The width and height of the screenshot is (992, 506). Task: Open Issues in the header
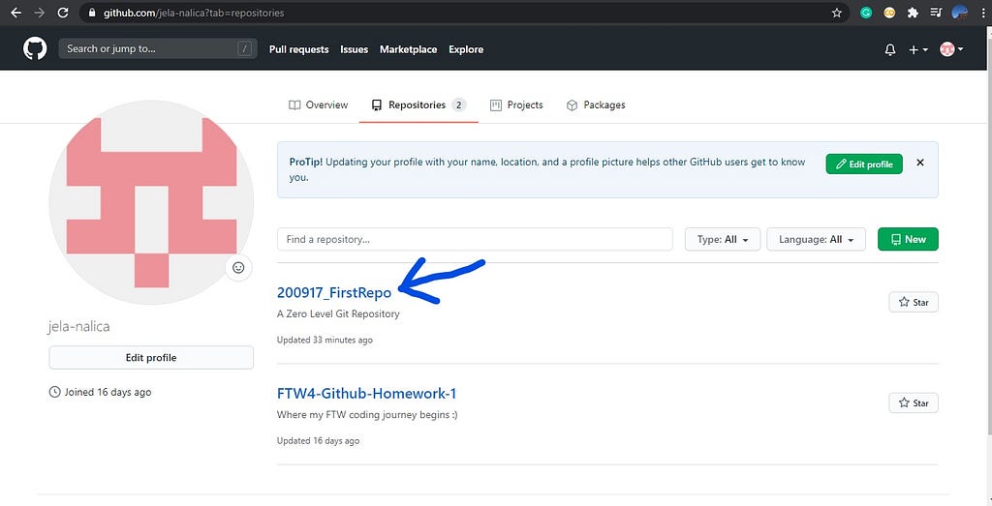(x=354, y=49)
